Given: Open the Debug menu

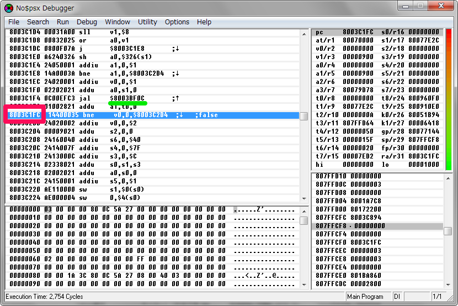Looking at the screenshot, I should tap(87, 22).
